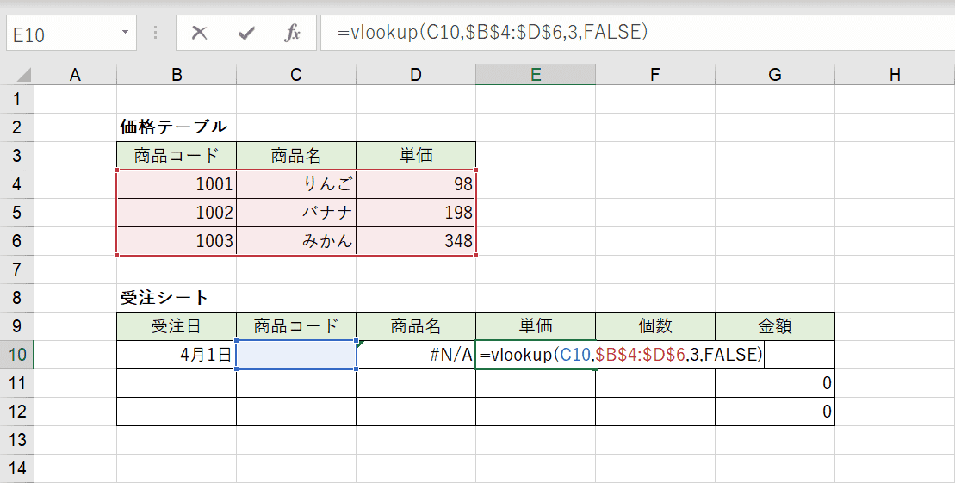Click the formula bar options dots
This screenshot has width=955, height=483.
pyautogui.click(x=155, y=33)
